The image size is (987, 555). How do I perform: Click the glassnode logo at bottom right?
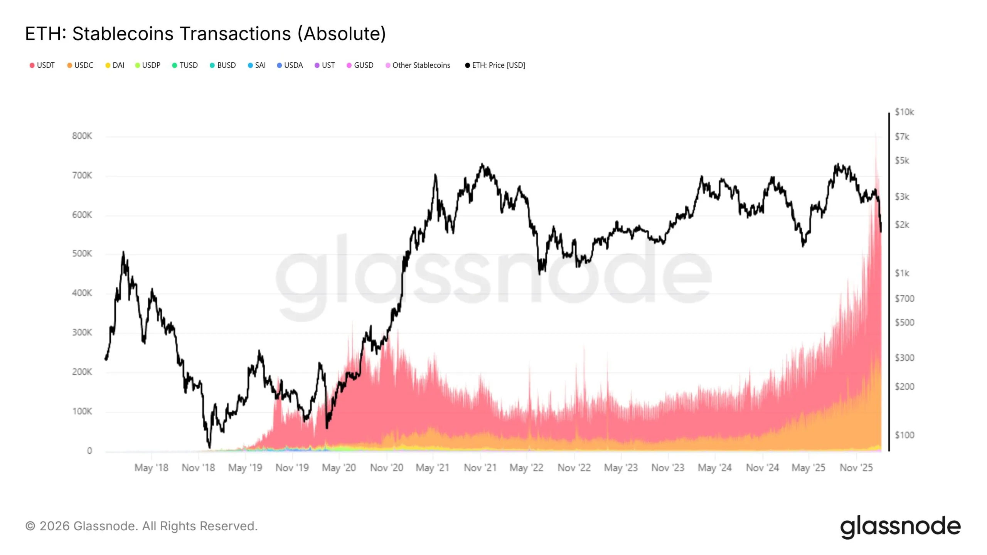click(x=900, y=526)
